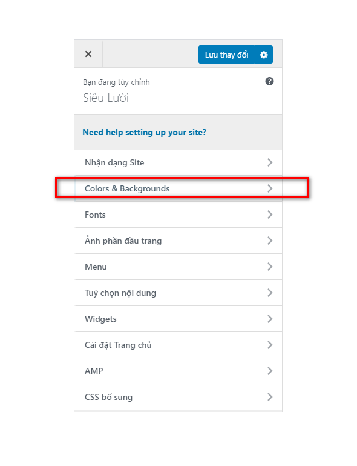Open the Colors & Backgrounds section
This screenshot has height=466, width=357.
(178, 188)
